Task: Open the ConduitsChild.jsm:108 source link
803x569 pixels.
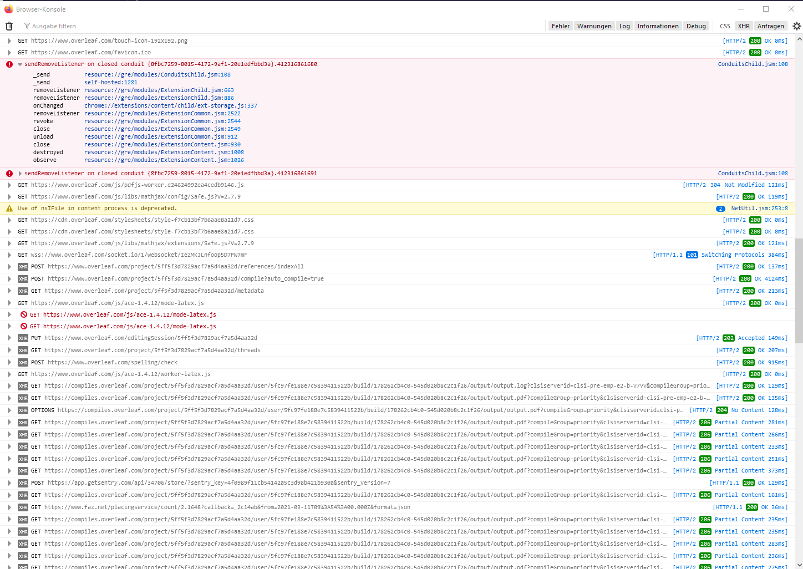Action: coord(753,64)
